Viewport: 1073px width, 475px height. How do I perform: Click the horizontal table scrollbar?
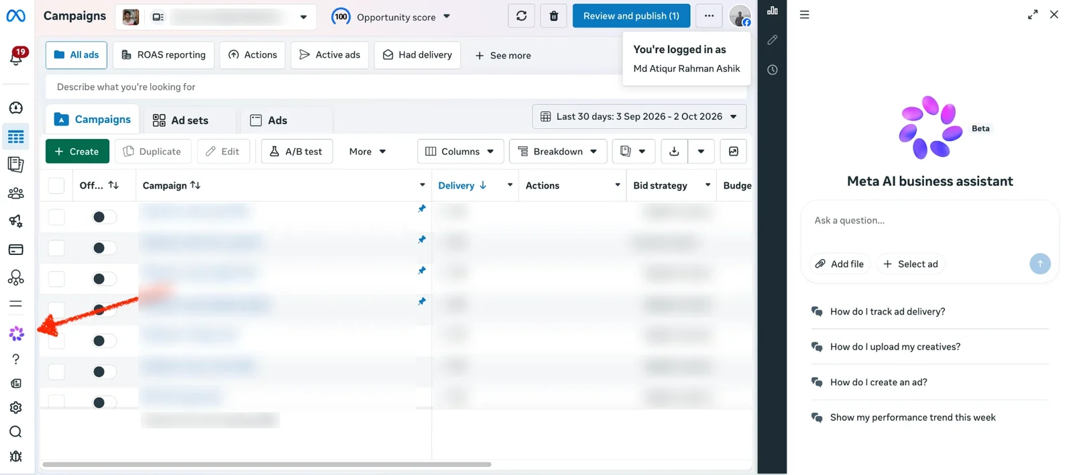(x=267, y=464)
